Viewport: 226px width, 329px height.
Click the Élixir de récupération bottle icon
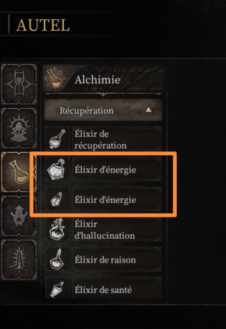(x=58, y=139)
